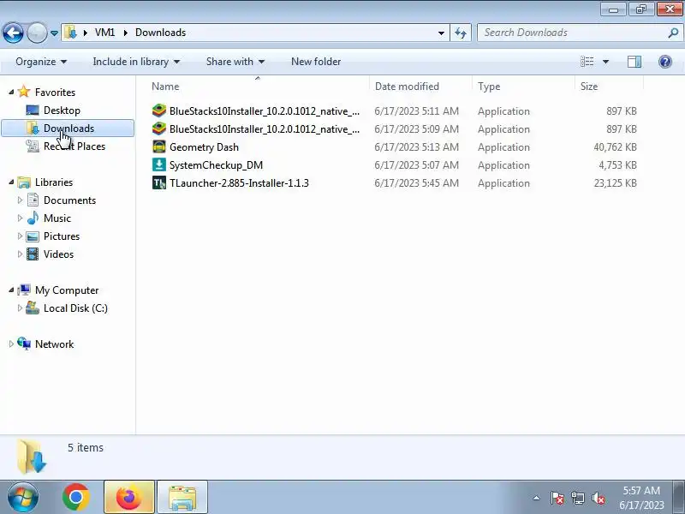685x514 pixels.
Task: Collapse the Favorites tree section
Action: pos(11,92)
